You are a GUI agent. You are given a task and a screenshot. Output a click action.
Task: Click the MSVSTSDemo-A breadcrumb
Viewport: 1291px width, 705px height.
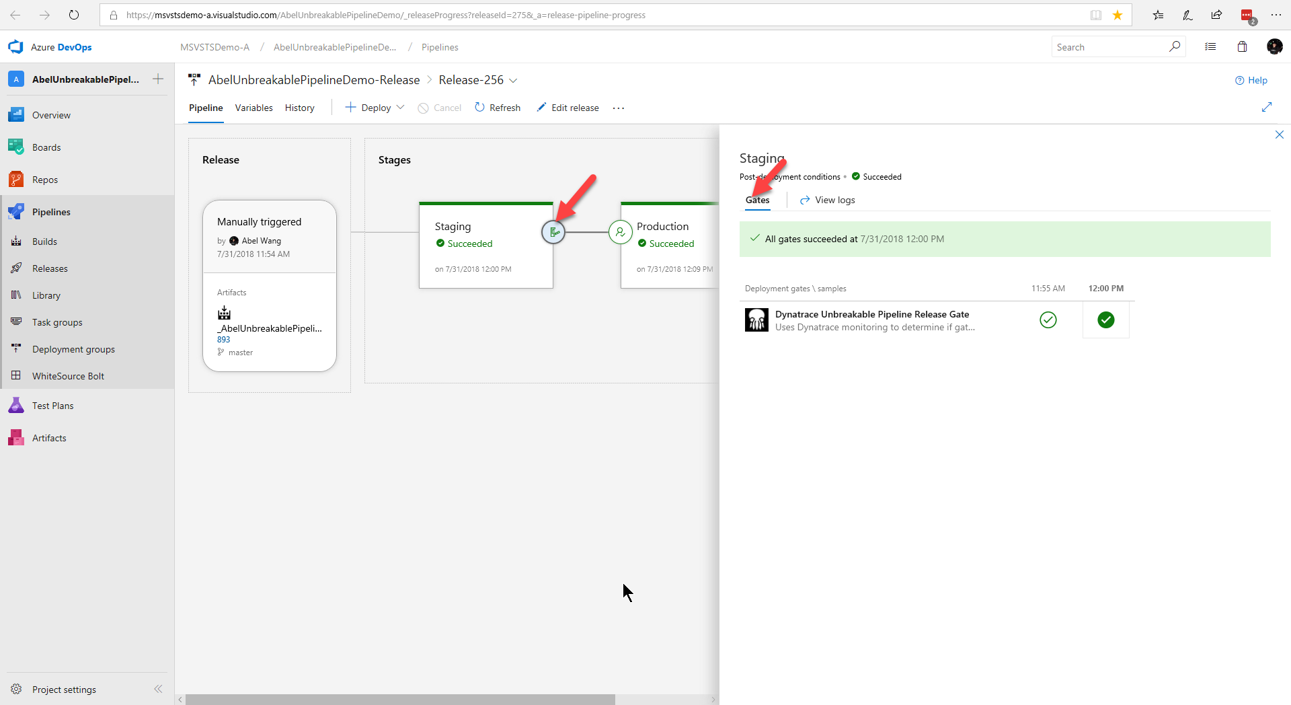[x=214, y=47]
